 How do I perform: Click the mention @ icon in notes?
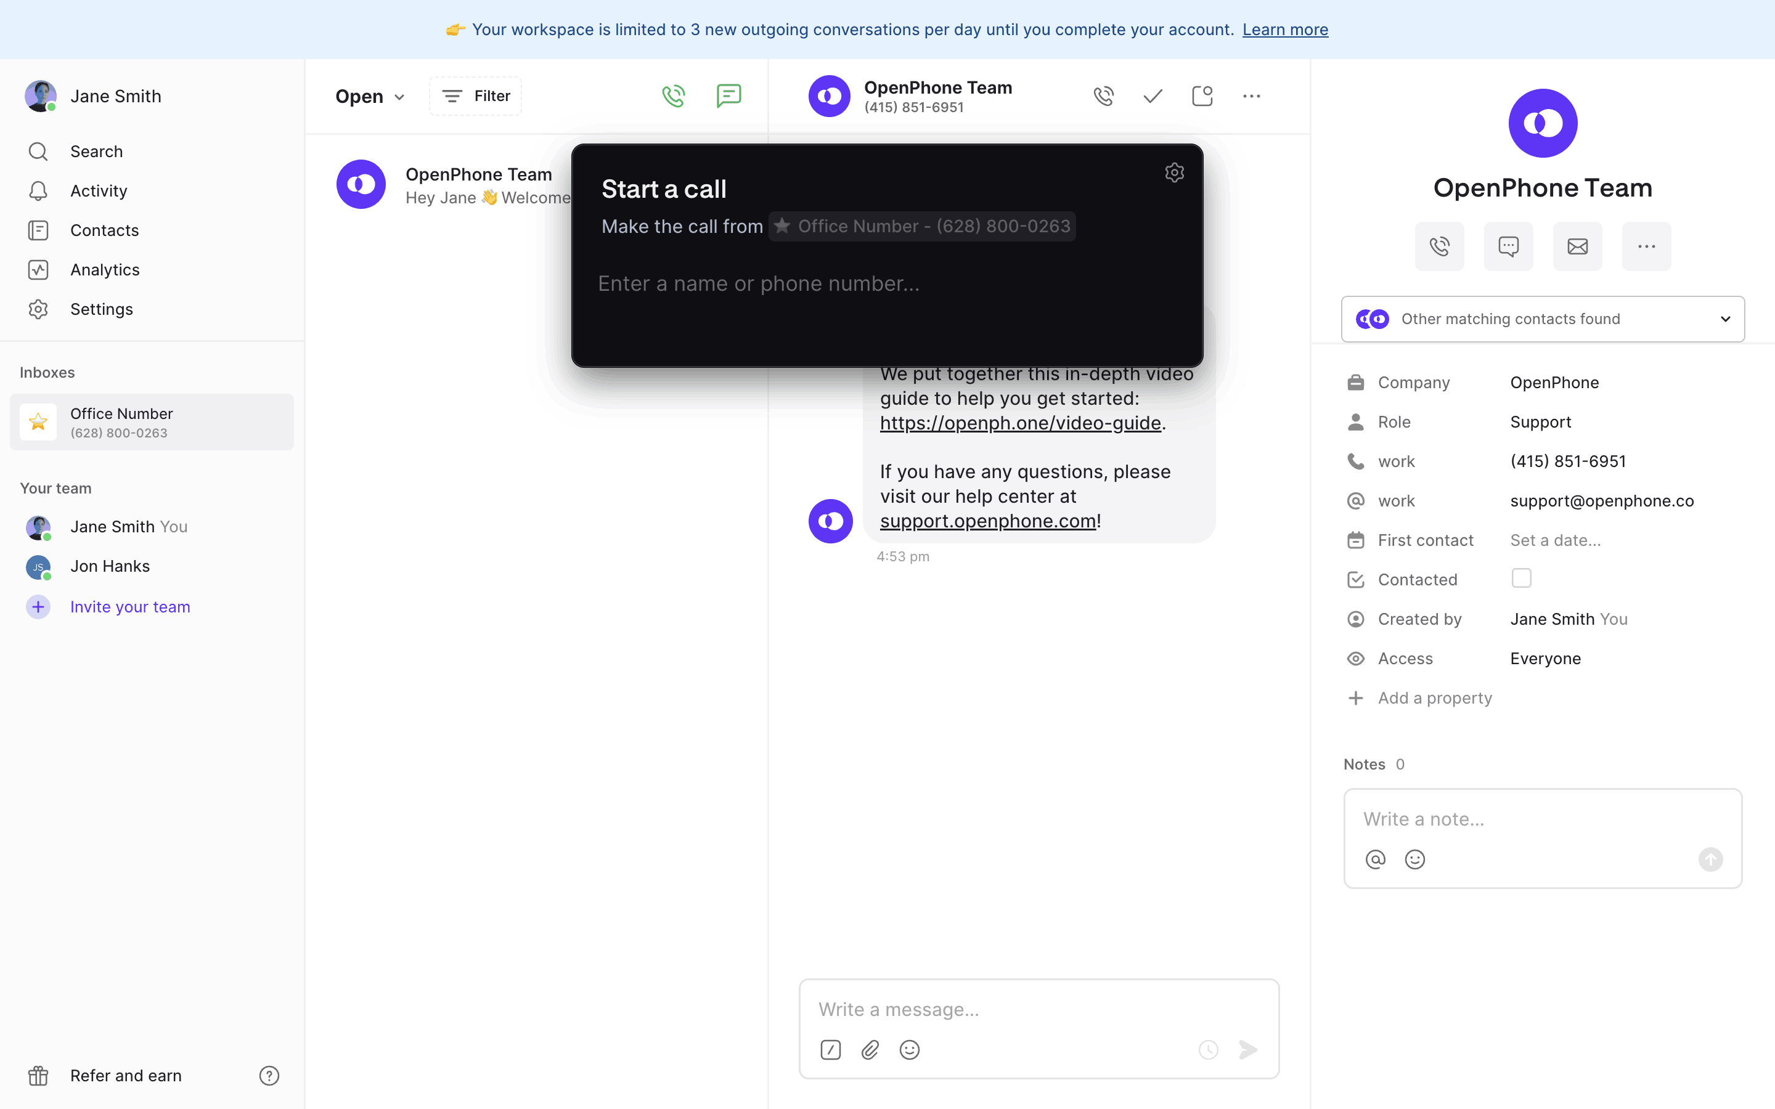click(x=1375, y=859)
